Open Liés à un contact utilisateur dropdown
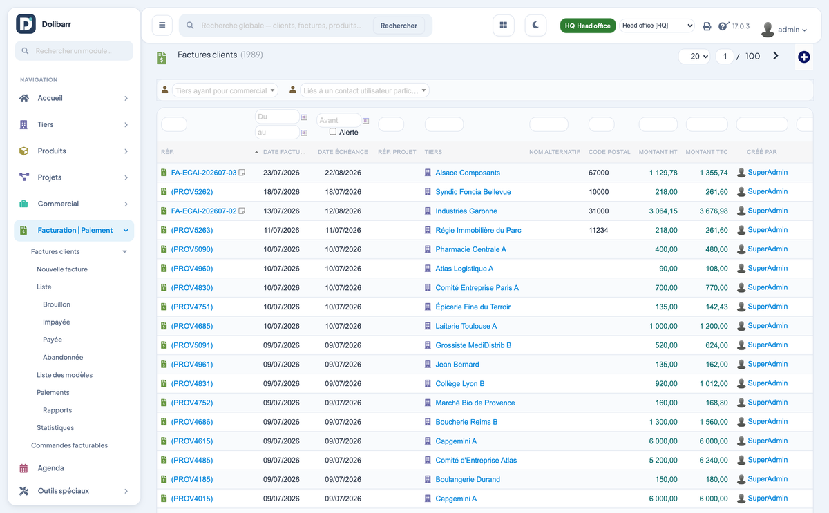The height and width of the screenshot is (513, 829). 365,90
